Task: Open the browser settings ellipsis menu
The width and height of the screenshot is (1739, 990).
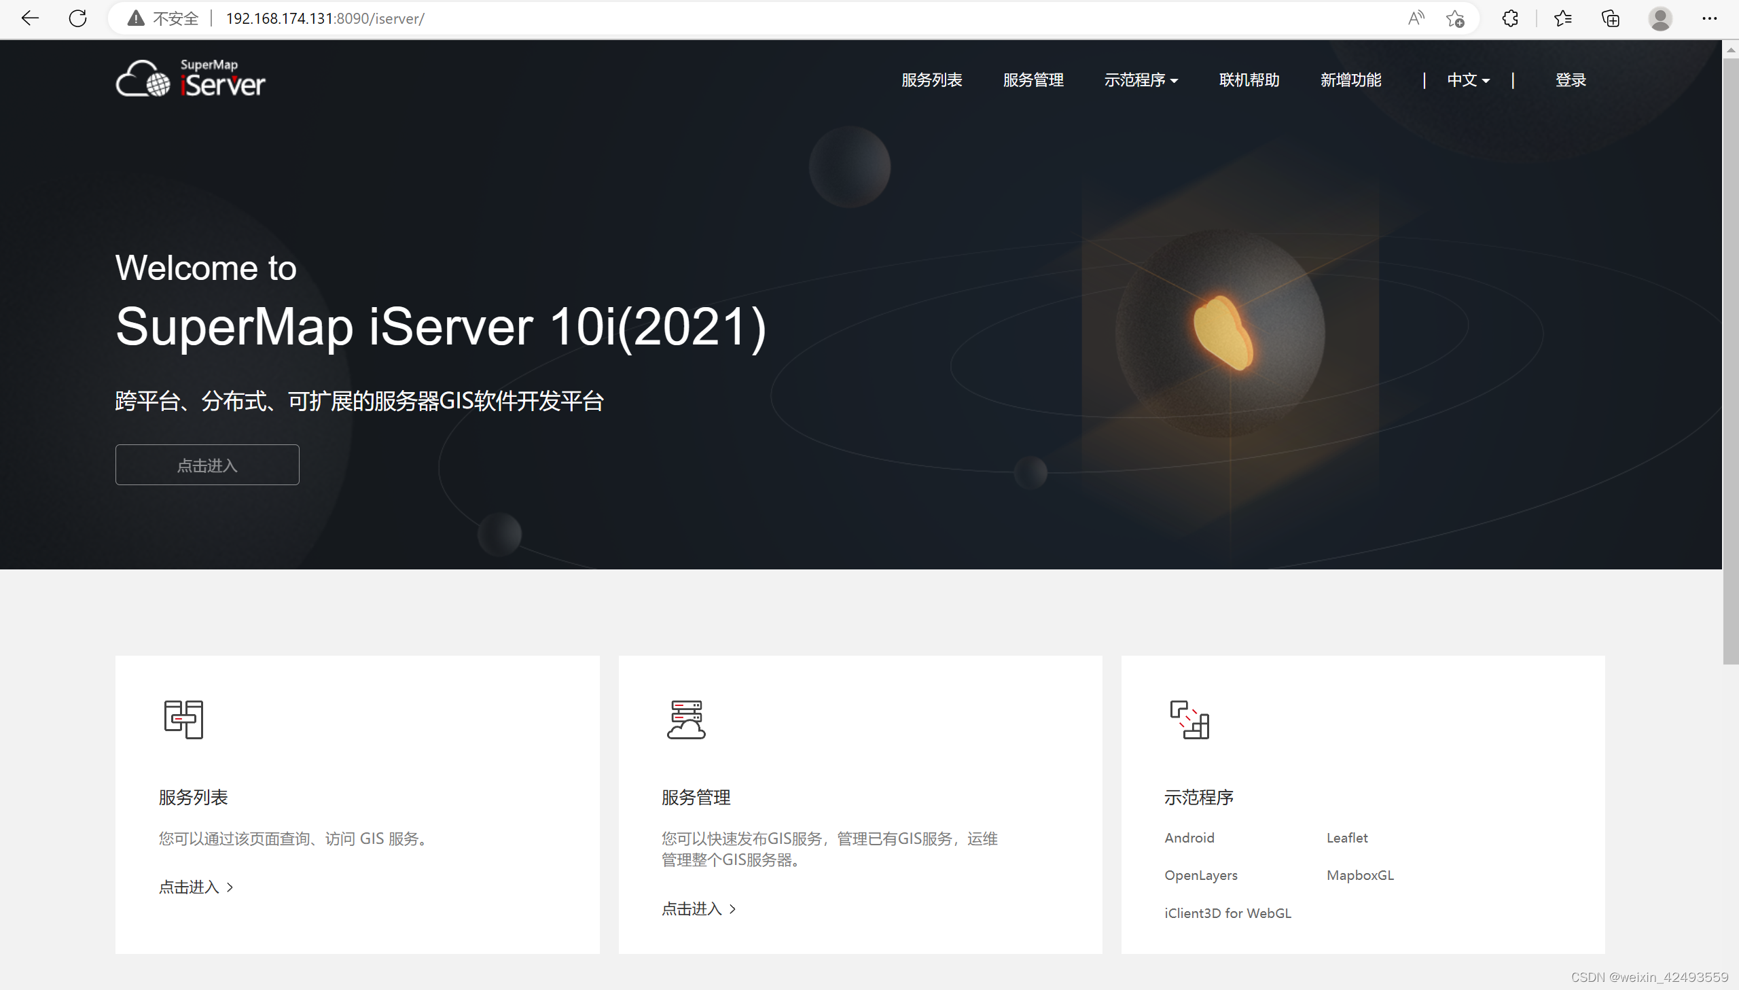Action: [1710, 18]
